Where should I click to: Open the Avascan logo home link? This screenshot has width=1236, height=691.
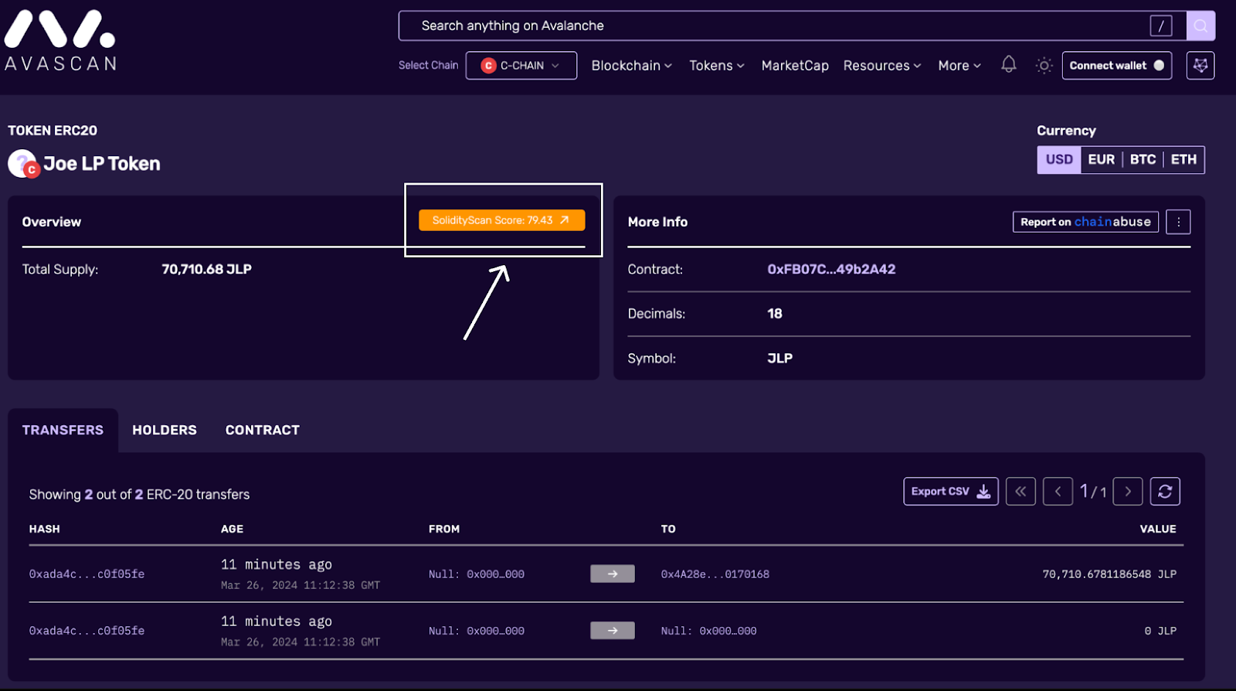pyautogui.click(x=60, y=40)
